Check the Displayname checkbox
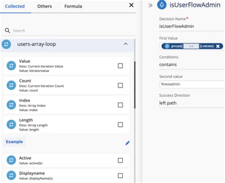Image resolution: width=225 pixels, height=183 pixels. 120,175
